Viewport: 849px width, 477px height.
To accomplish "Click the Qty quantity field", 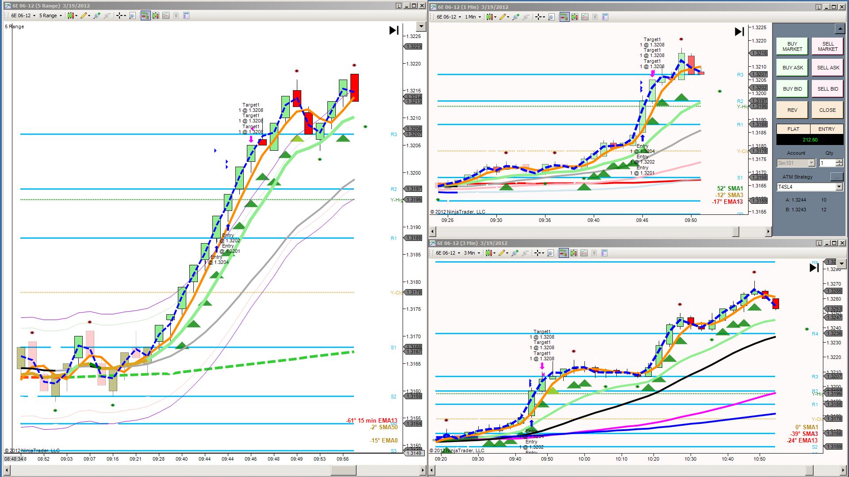I will tap(827, 163).
